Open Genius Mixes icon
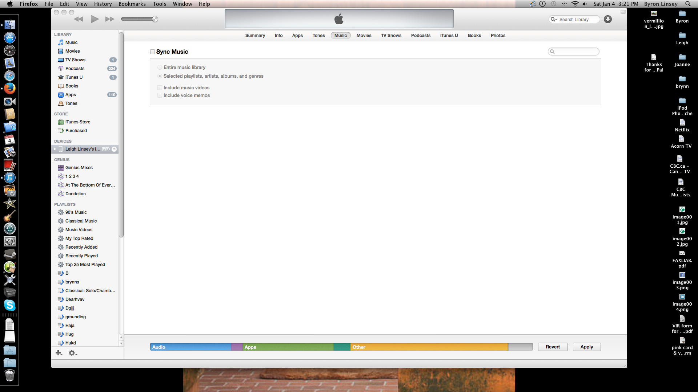The height and width of the screenshot is (392, 698). pos(61,168)
